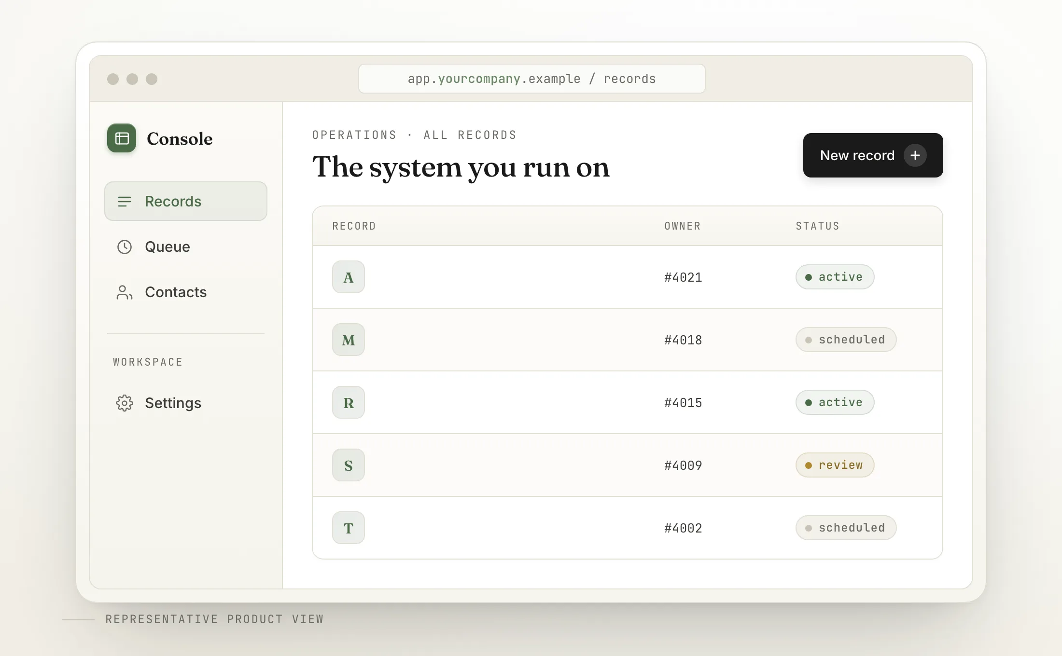This screenshot has height=656, width=1062.
Task: Click the scheduled badge for #4018
Action: (846, 340)
